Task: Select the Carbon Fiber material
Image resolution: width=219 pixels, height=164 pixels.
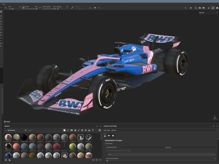Action: pyautogui.click(x=24, y=137)
